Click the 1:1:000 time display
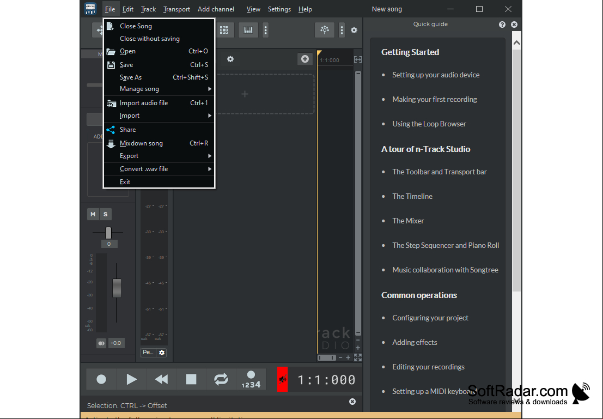Image resolution: width=603 pixels, height=419 pixels. [326, 380]
